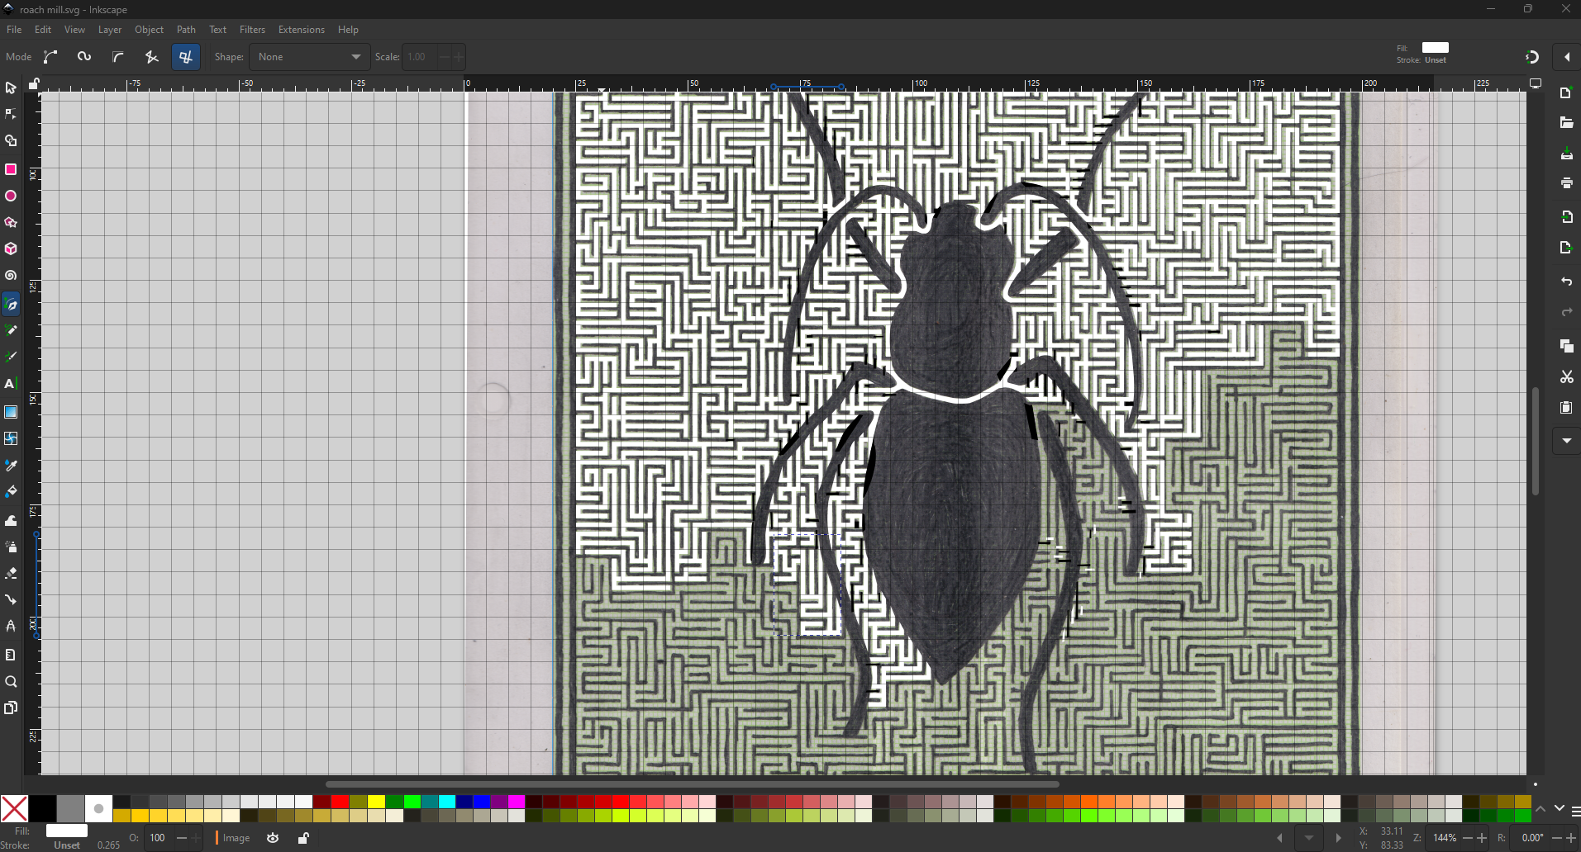Select the Gradient tool
The width and height of the screenshot is (1581, 852).
click(11, 412)
